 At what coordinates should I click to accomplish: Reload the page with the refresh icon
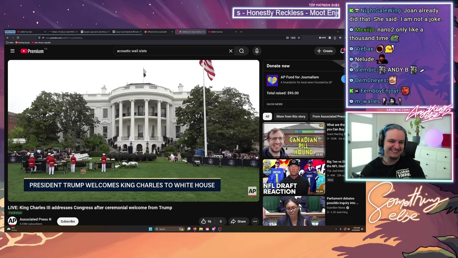(x=18, y=38)
